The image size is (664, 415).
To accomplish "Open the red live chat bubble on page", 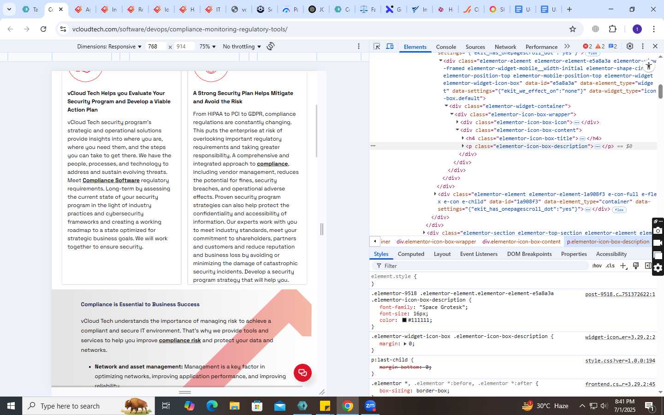I will click(302, 373).
